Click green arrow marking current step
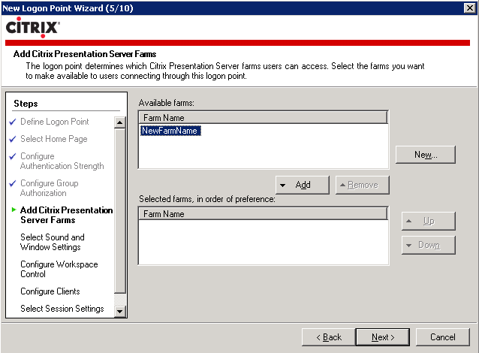Screen dimensions: 479x353 [x=14, y=210]
